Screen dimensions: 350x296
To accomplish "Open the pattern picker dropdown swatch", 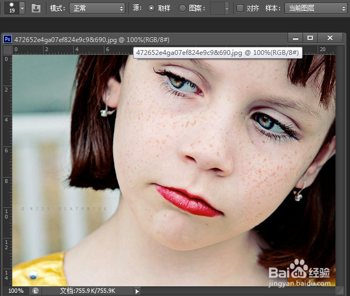I will tap(219, 9).
